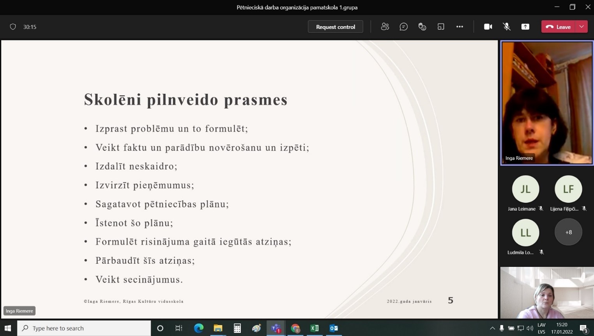The height and width of the screenshot is (336, 594).
Task: Open the notification center with 3 alerts
Action: [583, 328]
